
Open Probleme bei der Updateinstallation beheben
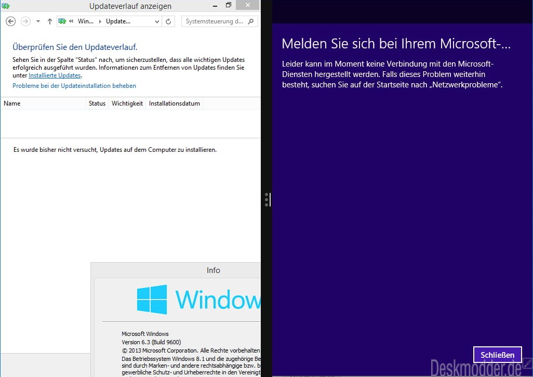[x=74, y=86]
